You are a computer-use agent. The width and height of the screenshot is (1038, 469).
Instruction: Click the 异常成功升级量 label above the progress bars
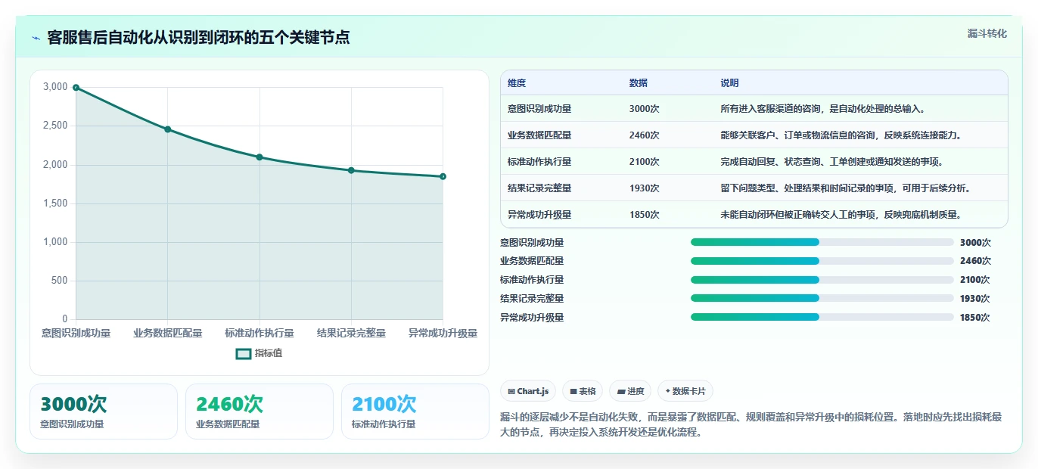click(532, 318)
